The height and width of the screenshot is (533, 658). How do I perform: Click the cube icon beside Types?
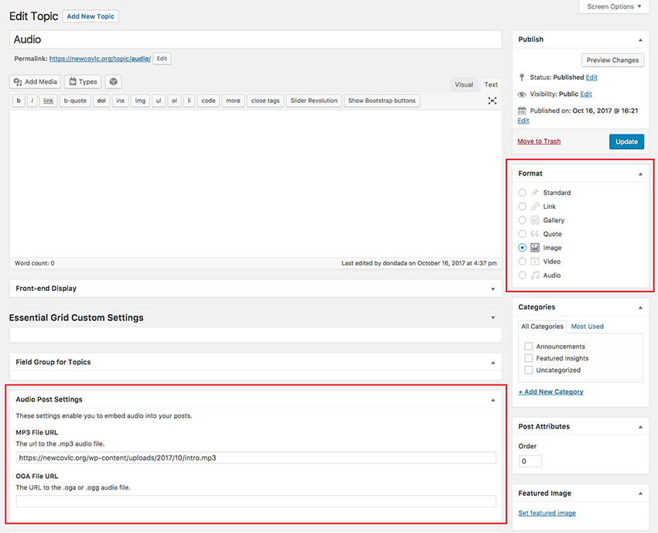113,82
